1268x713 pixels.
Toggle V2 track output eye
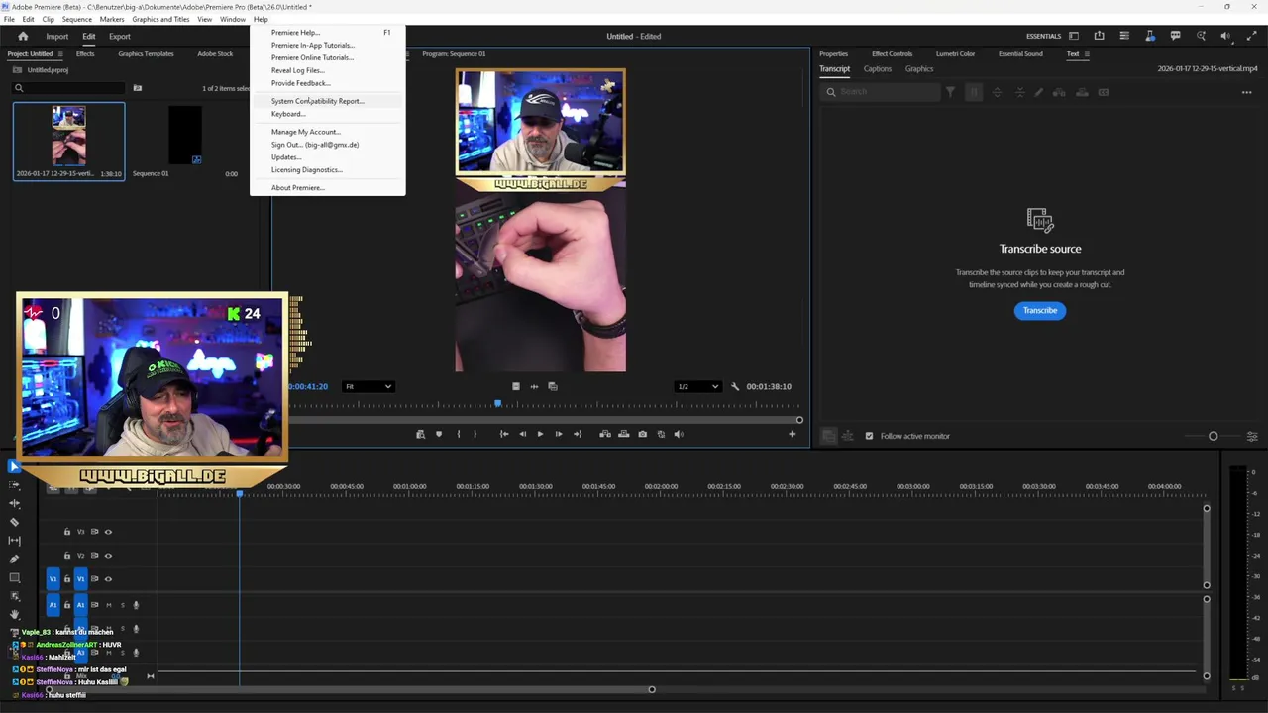pyautogui.click(x=108, y=556)
